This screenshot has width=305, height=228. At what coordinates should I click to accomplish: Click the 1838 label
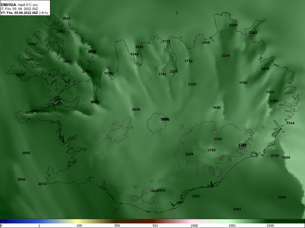point(206,43)
